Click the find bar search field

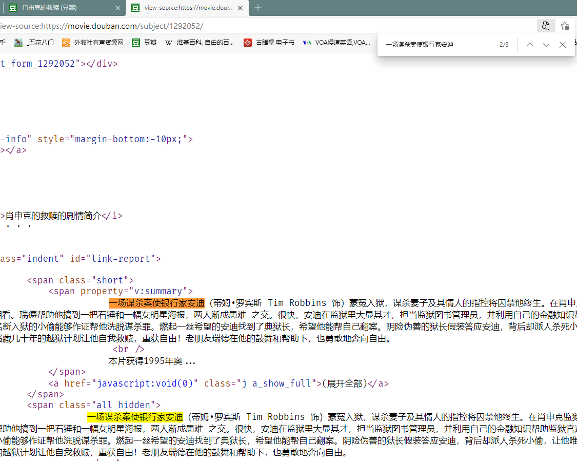[x=438, y=45]
